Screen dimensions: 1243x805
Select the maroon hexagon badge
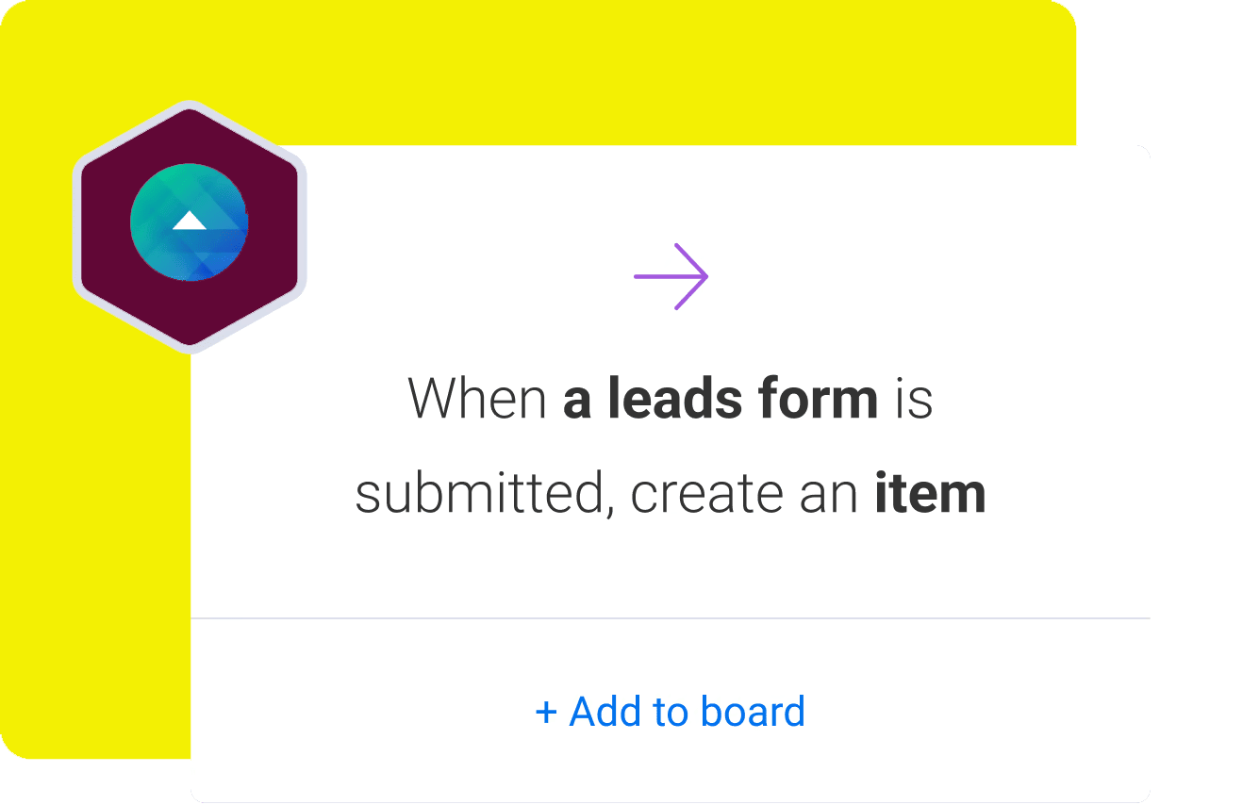click(x=190, y=226)
